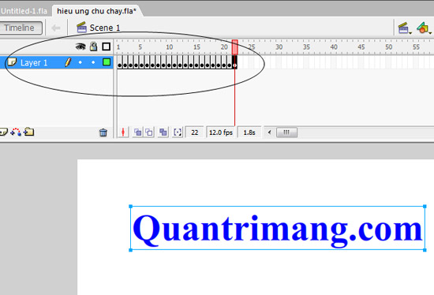This screenshot has height=295, width=434.
Task: Click the center frame button
Action: pos(123,133)
